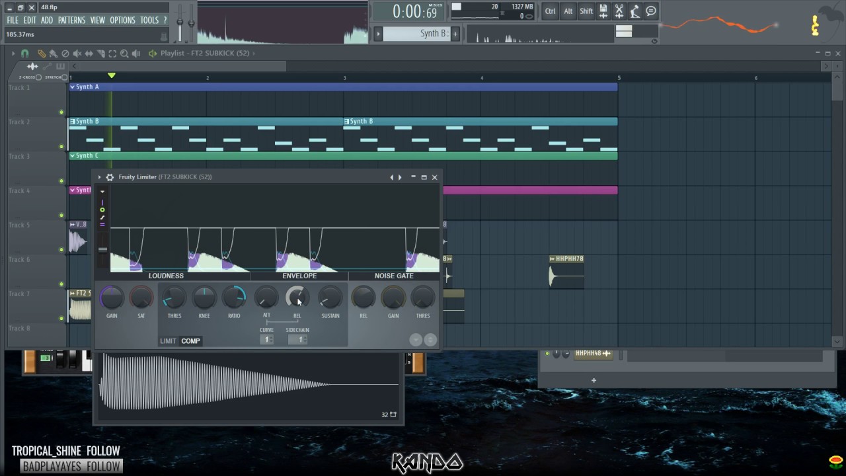Toggle Track 1 mute LED
Image resolution: width=846 pixels, height=476 pixels.
point(61,112)
